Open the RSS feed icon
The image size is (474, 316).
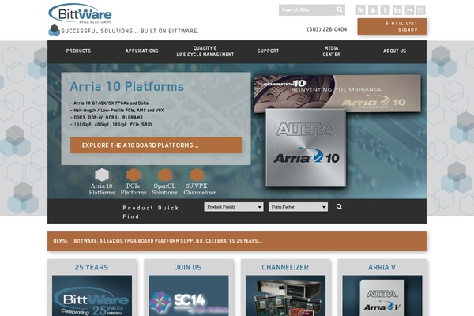360,10
